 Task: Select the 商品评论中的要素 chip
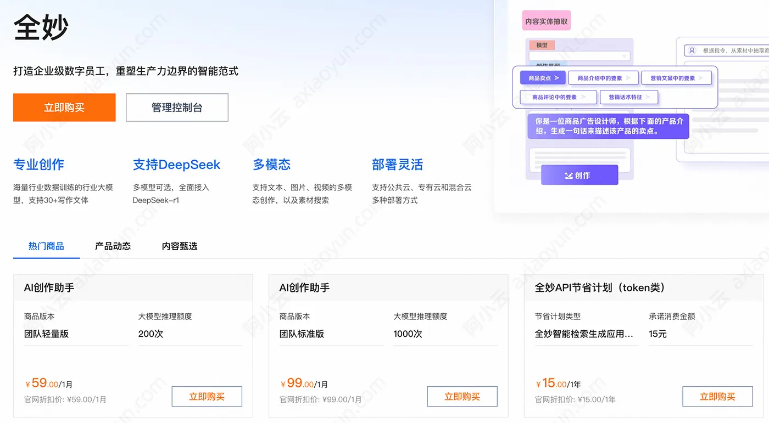click(x=558, y=97)
